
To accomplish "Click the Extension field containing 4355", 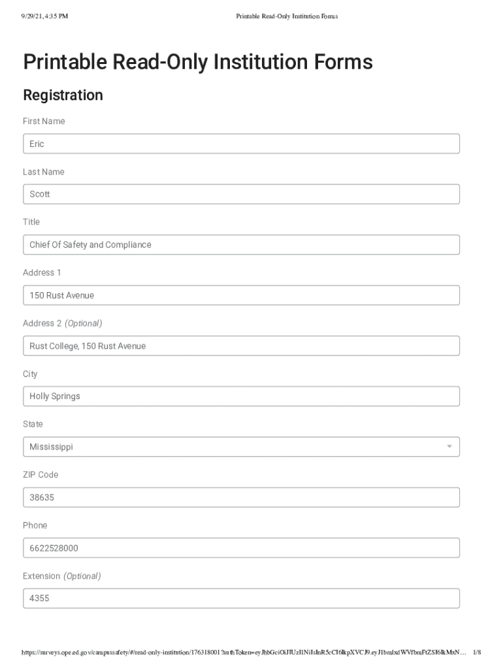I will 241,598.
